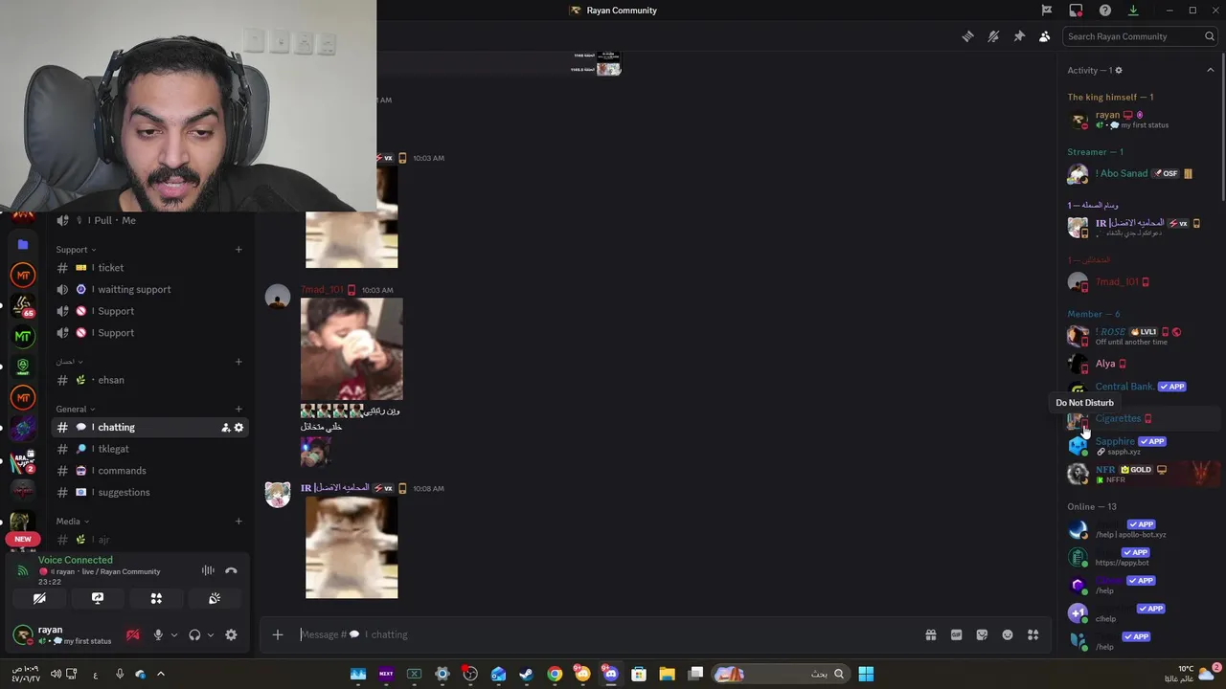
Task: Open voice connection signal details icon
Action: click(x=23, y=571)
